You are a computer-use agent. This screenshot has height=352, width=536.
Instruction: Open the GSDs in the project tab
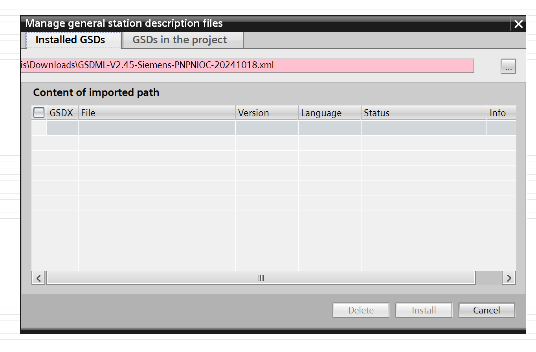pyautogui.click(x=180, y=40)
